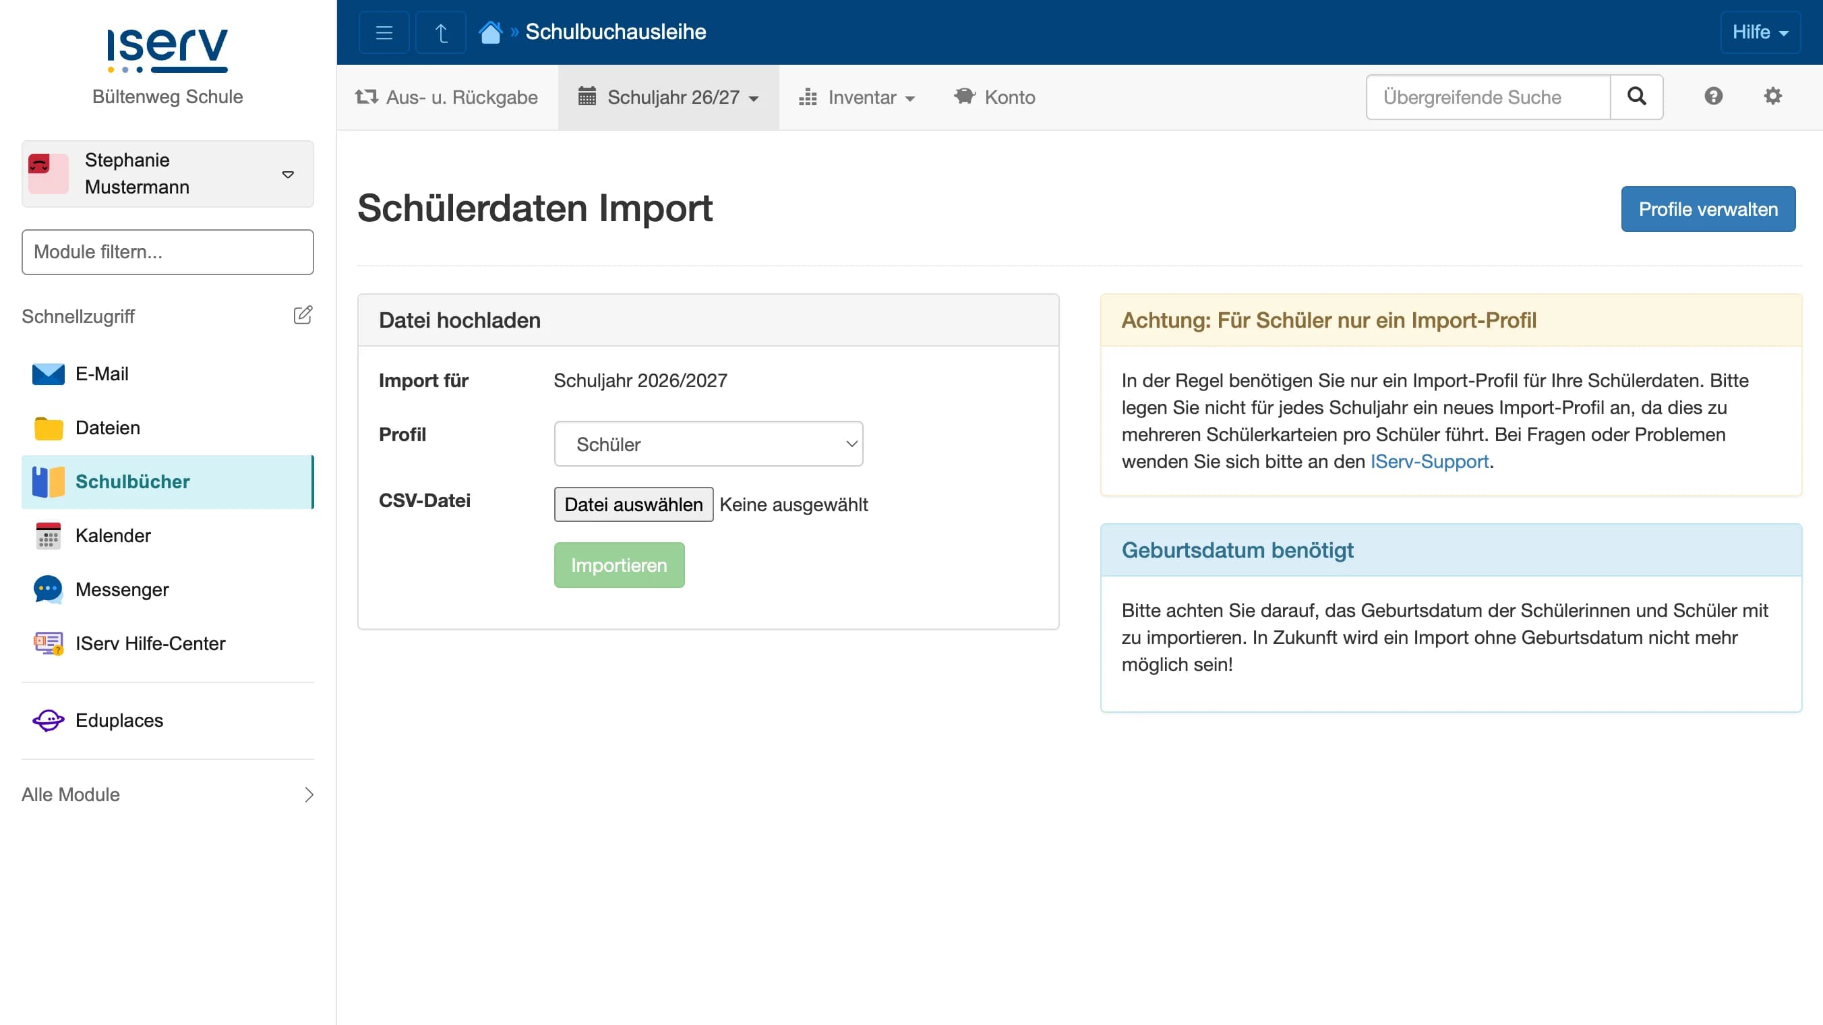Open the Kalender module
The height and width of the screenshot is (1025, 1823).
(x=113, y=536)
